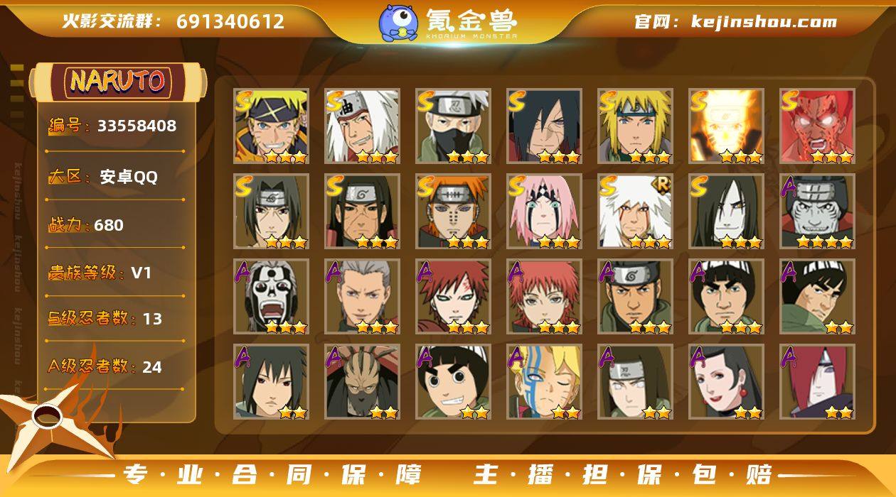The width and height of the screenshot is (896, 497).
Task: Open the kejinshou.com official website link
Action: tap(736, 21)
